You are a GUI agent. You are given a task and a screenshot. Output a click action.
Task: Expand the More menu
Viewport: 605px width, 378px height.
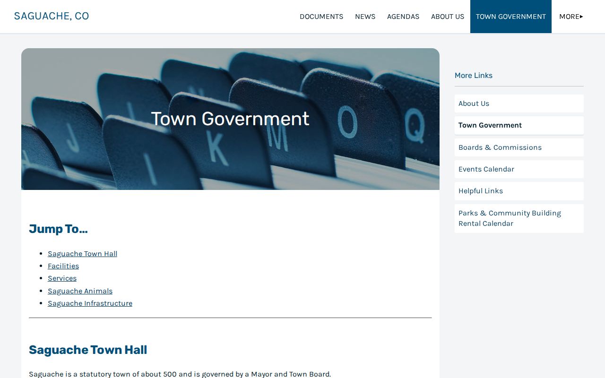(x=571, y=17)
